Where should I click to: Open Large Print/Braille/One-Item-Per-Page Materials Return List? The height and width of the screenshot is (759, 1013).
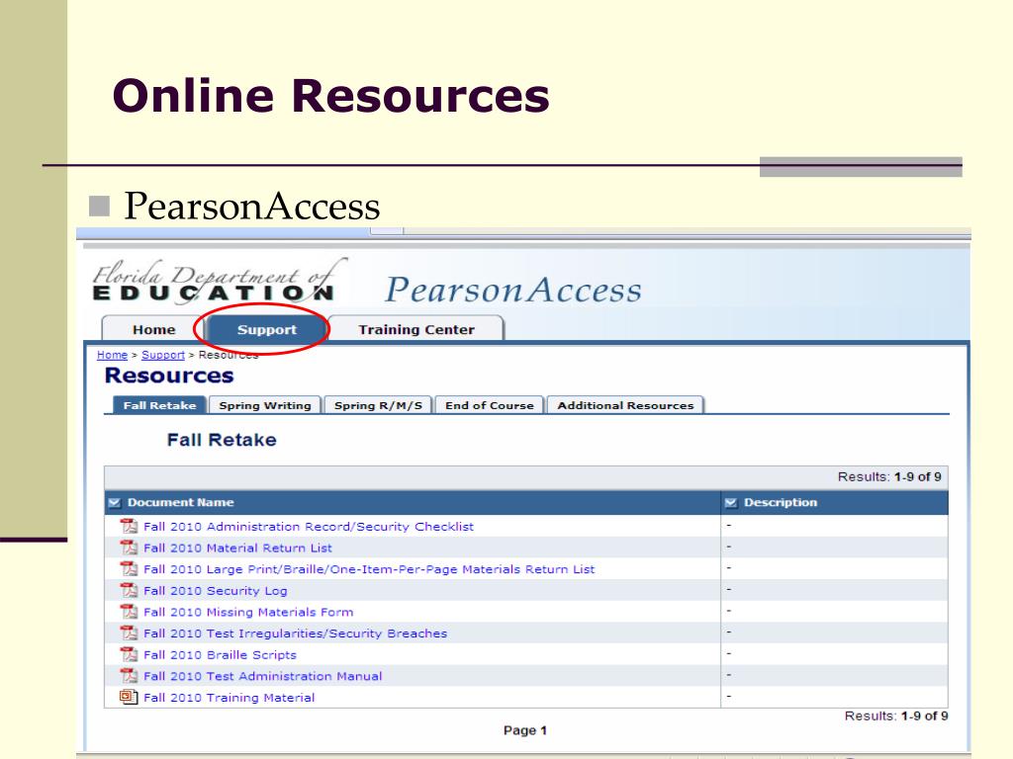pyautogui.click(x=369, y=569)
